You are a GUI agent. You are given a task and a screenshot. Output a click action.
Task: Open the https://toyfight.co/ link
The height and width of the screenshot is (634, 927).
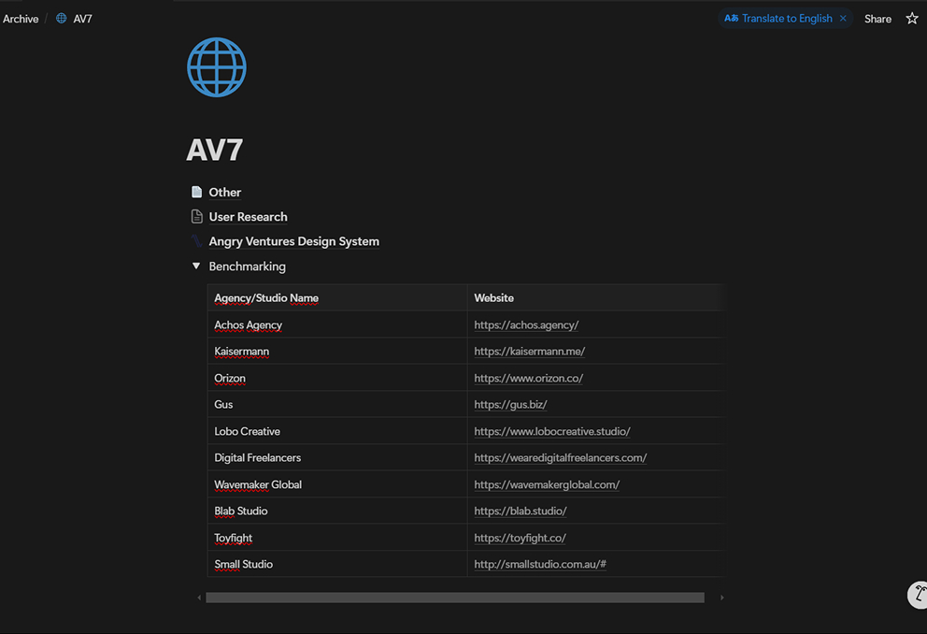tap(521, 538)
